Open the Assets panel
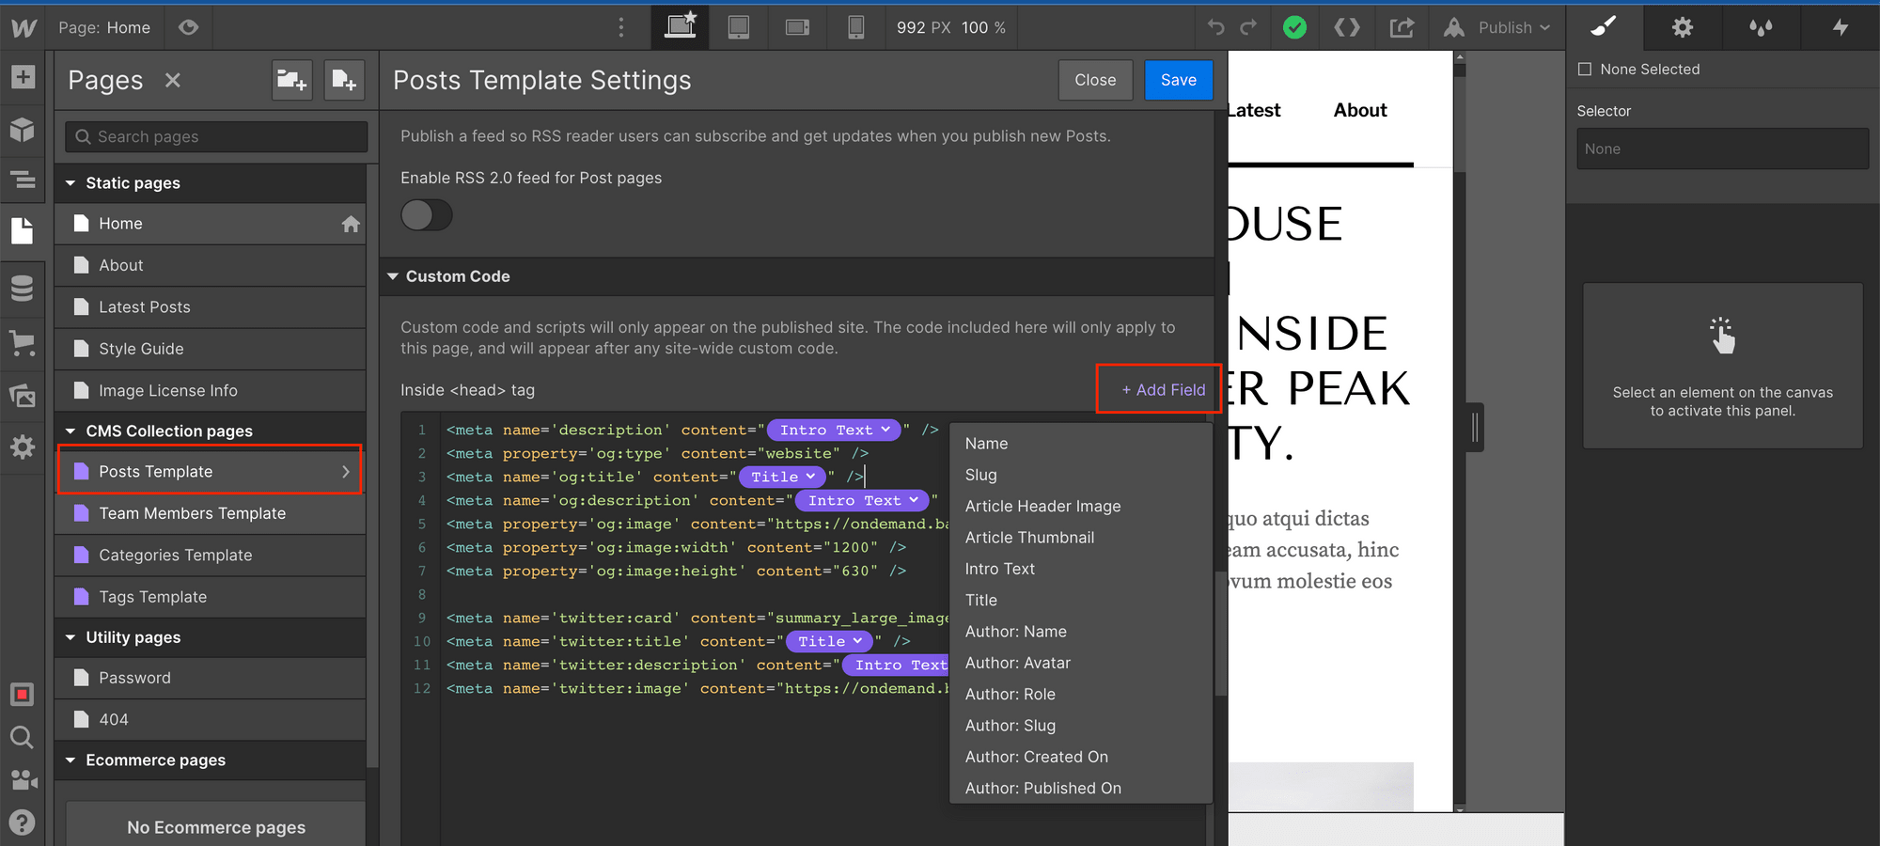 point(23,396)
